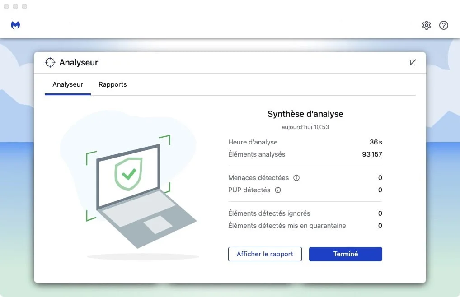View info about PUP détectés

pyautogui.click(x=277, y=190)
